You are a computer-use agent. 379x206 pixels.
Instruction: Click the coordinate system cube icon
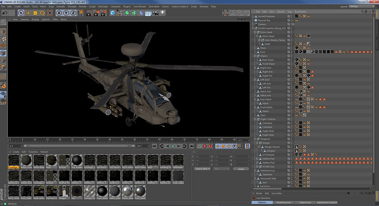click(81, 13)
